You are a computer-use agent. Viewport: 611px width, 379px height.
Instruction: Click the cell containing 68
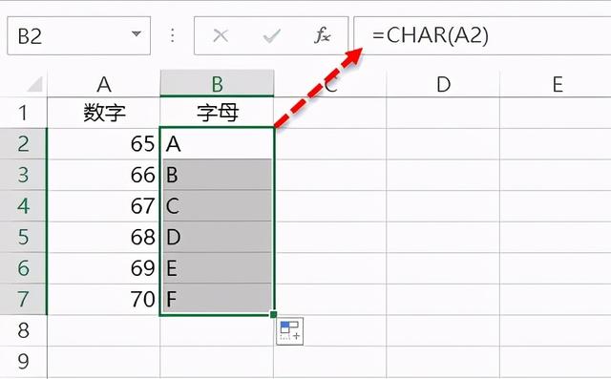coord(104,237)
